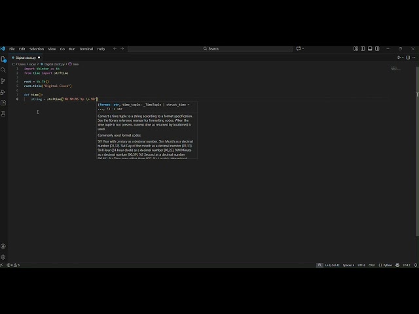Click the VS Code logo icon
Viewport: 419px width, 314px height.
pyautogui.click(x=3, y=48)
